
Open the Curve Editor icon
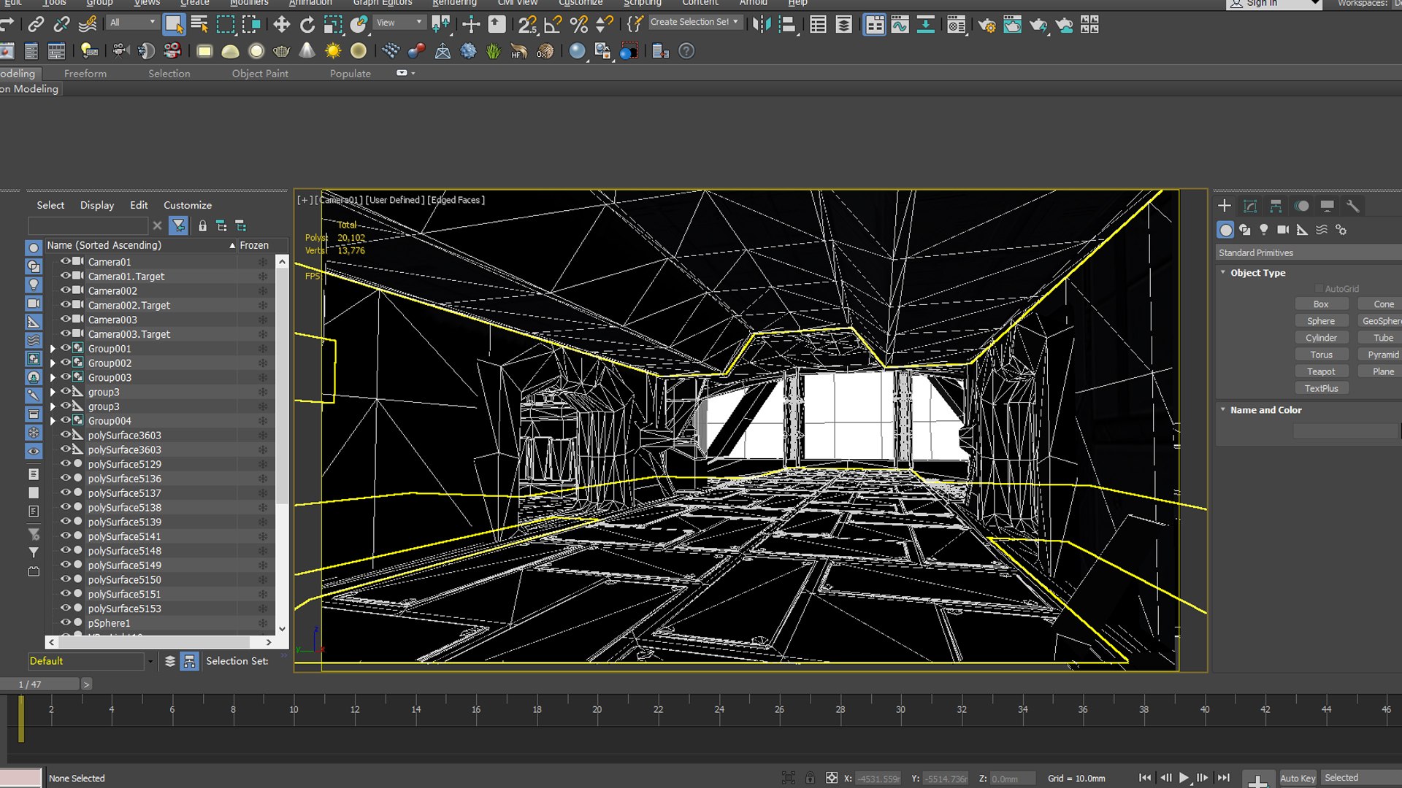(900, 25)
